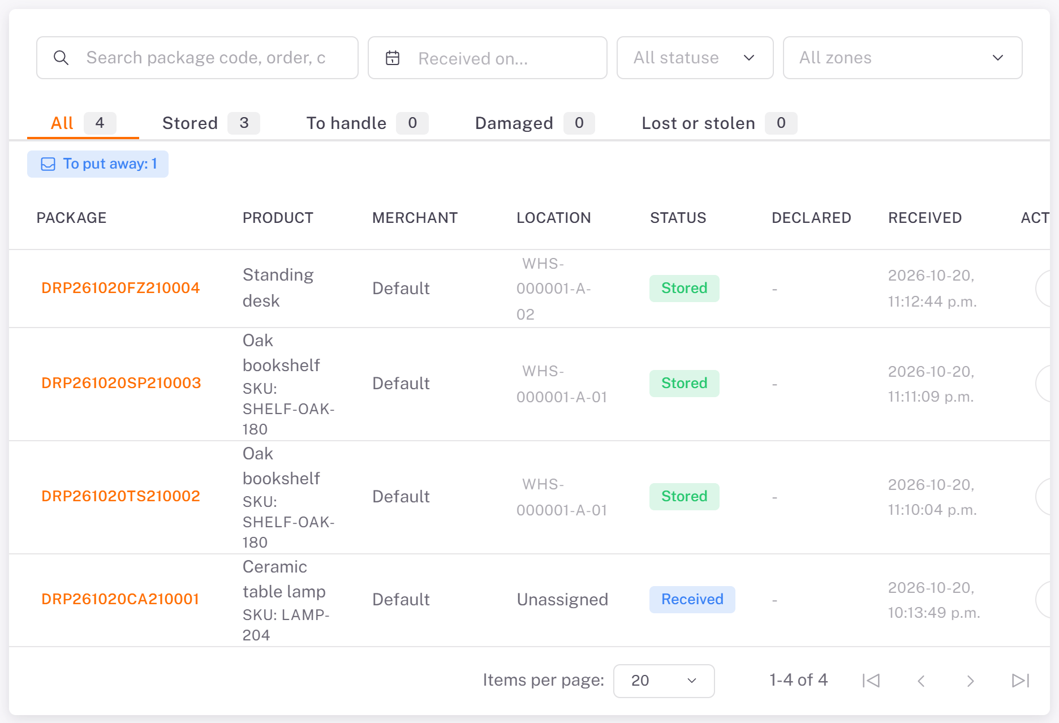Focus the search package code field

[197, 58]
